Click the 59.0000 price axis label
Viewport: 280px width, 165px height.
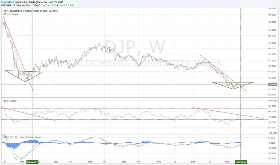[x=273, y=36]
